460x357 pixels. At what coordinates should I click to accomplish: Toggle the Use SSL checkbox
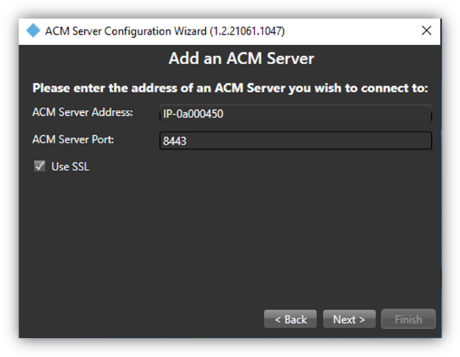click(39, 167)
